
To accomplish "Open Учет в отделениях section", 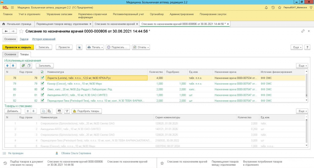I will (x=29, y=14).
